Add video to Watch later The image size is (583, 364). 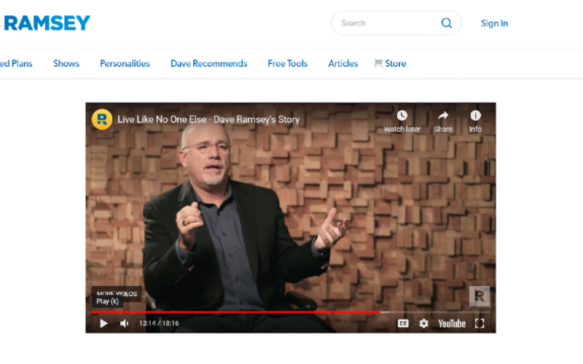point(402,122)
